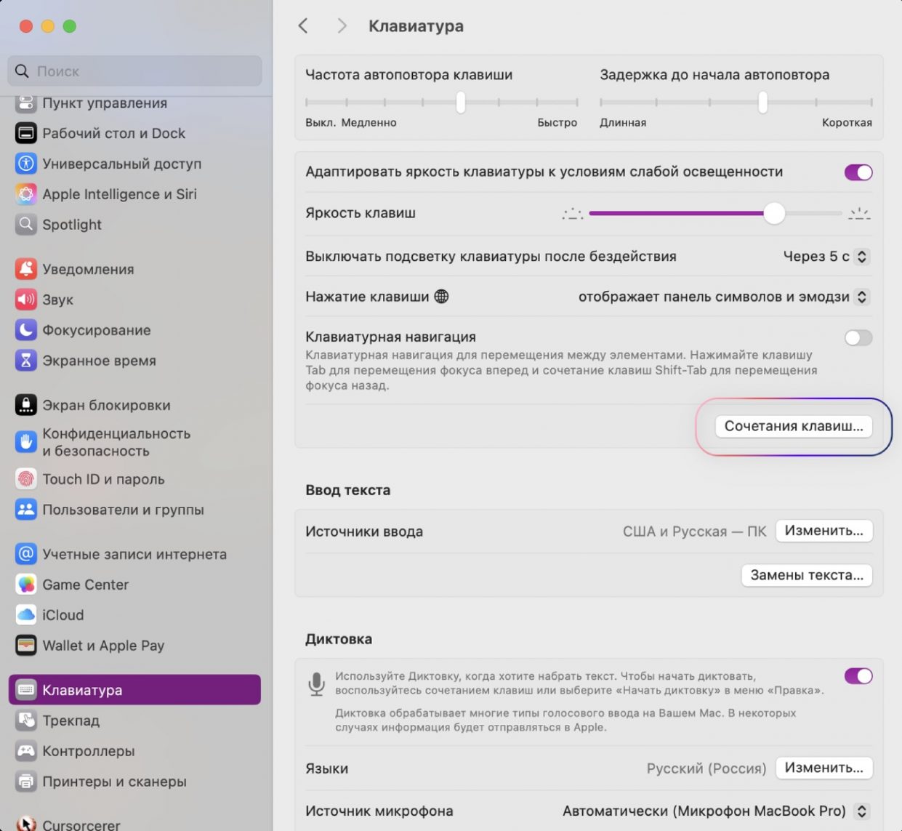902x831 pixels.
Task: Click the Звук speaker icon
Action: point(26,300)
